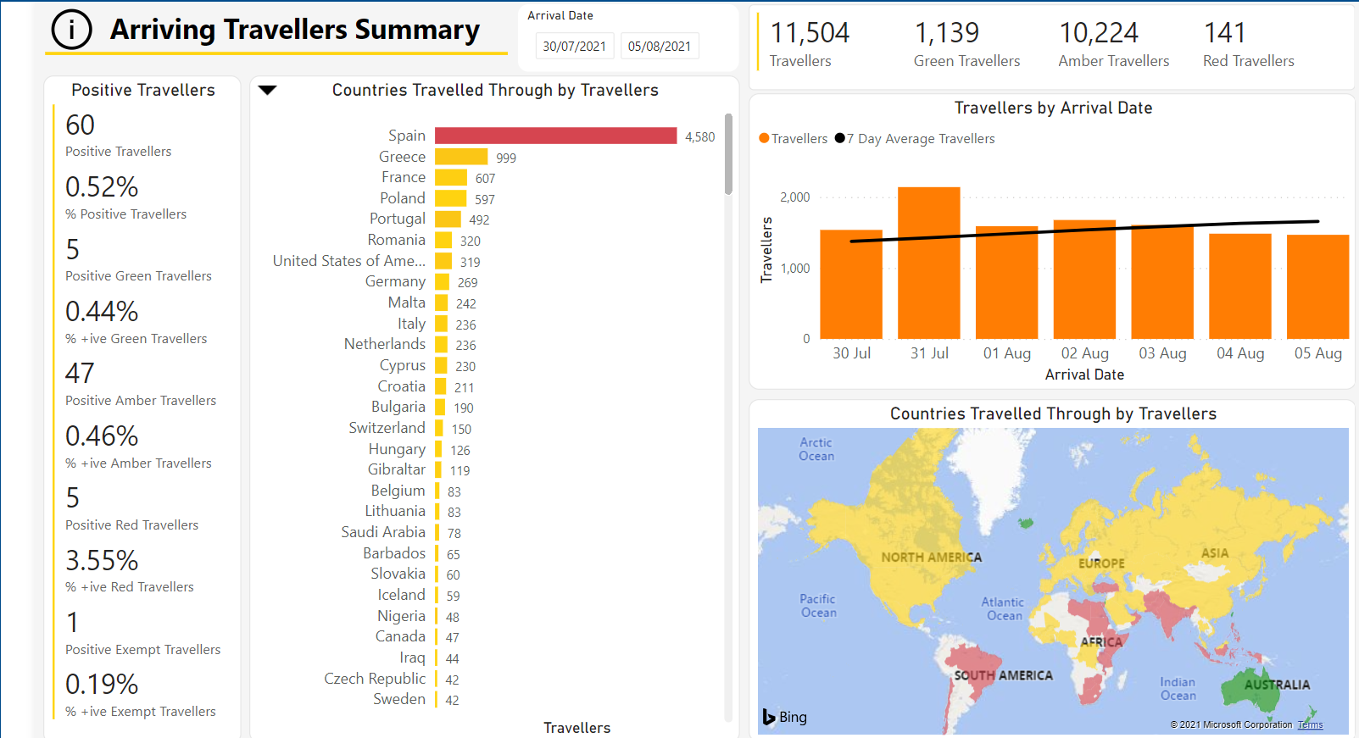Select the 05 Aug column bar
The width and height of the screenshot is (1359, 738).
1317,286
